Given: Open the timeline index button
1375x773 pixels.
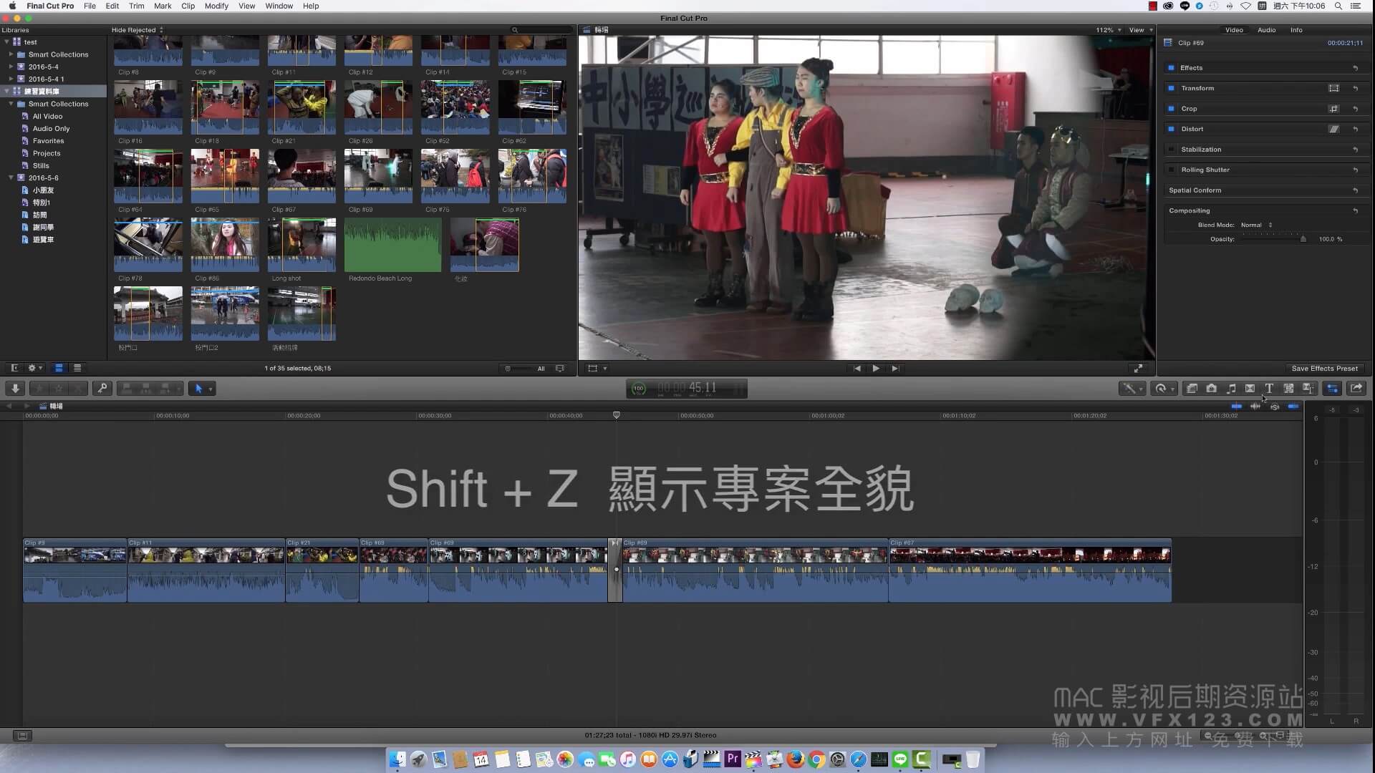Looking at the screenshot, I should (x=22, y=735).
